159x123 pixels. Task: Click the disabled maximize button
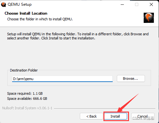137,4
